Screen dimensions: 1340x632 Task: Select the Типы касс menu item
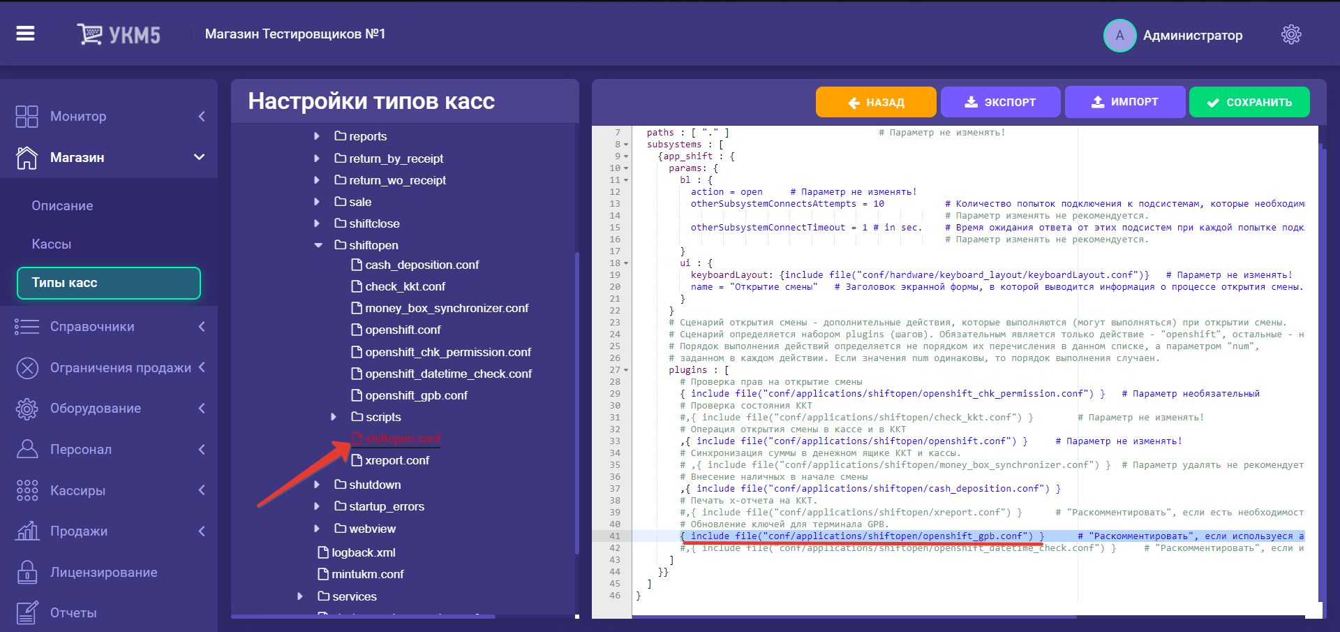[109, 283]
